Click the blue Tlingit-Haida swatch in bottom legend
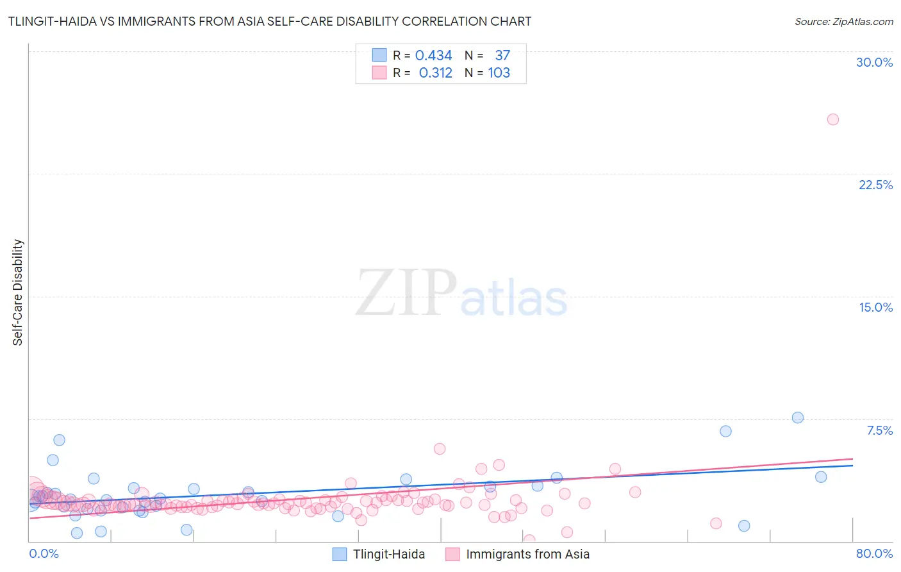901x572 pixels. tap(340, 554)
